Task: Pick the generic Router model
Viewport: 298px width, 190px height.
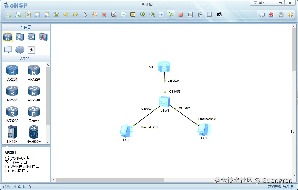Action: pyautogui.click(x=34, y=115)
